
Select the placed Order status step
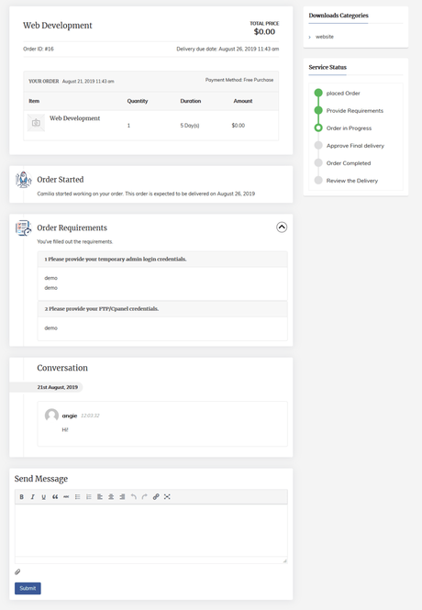343,94
